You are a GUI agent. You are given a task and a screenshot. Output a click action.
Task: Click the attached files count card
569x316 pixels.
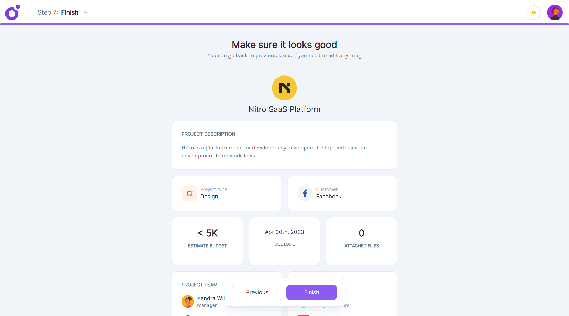[361, 241]
